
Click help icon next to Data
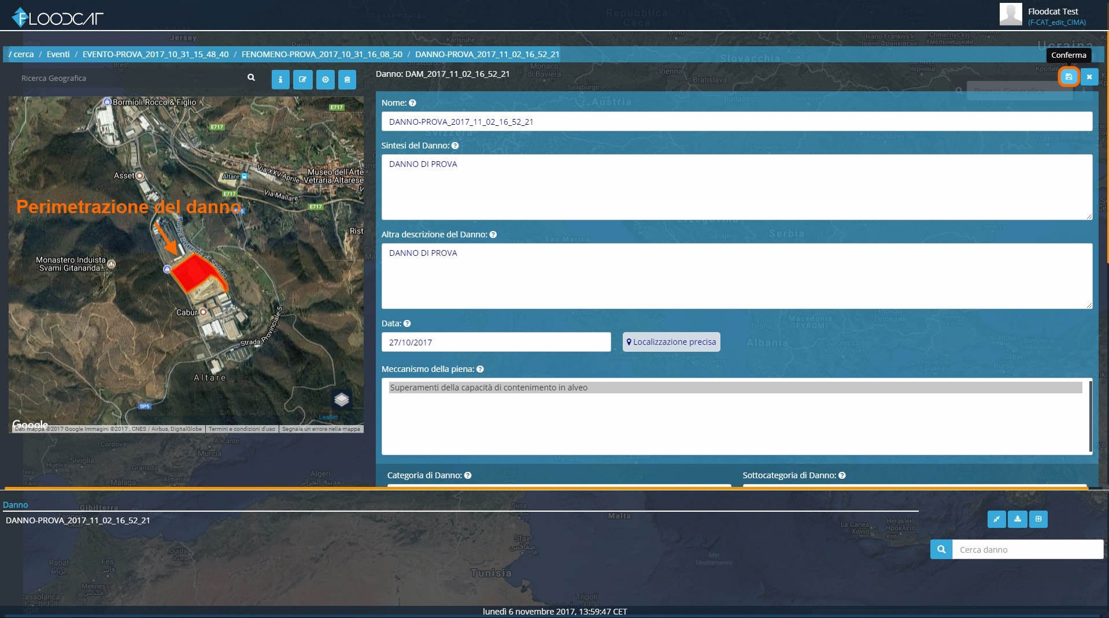[407, 323]
